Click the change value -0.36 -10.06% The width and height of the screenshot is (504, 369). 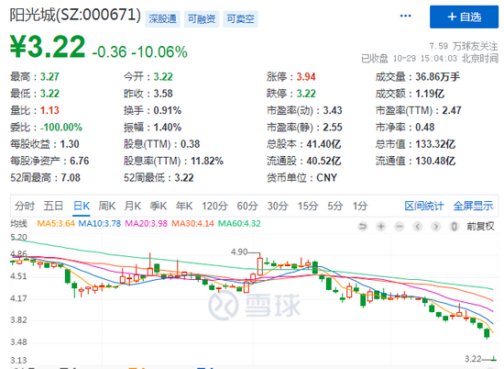click(140, 51)
